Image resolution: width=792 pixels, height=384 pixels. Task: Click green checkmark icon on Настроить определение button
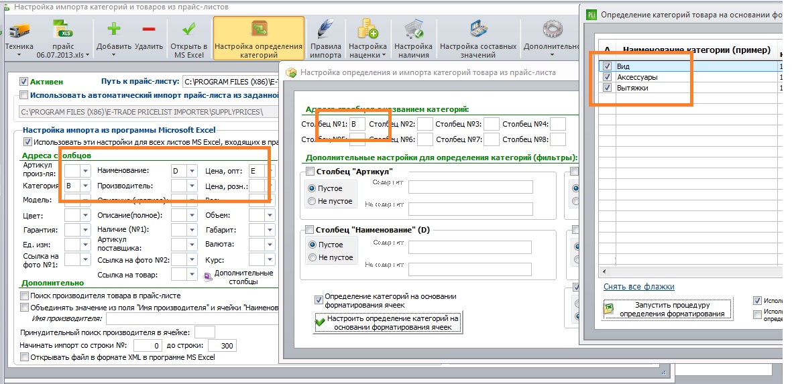coord(320,322)
